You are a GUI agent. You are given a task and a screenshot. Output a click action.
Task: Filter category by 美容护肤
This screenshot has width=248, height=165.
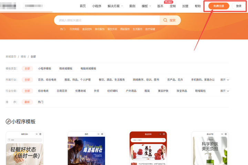163,91
